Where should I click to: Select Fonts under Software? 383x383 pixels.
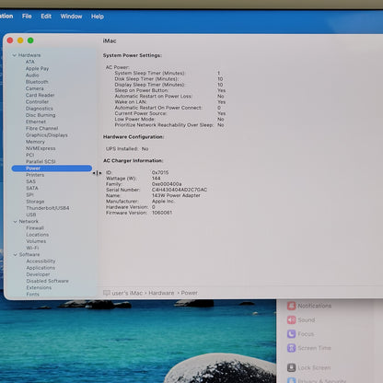pyautogui.click(x=33, y=295)
